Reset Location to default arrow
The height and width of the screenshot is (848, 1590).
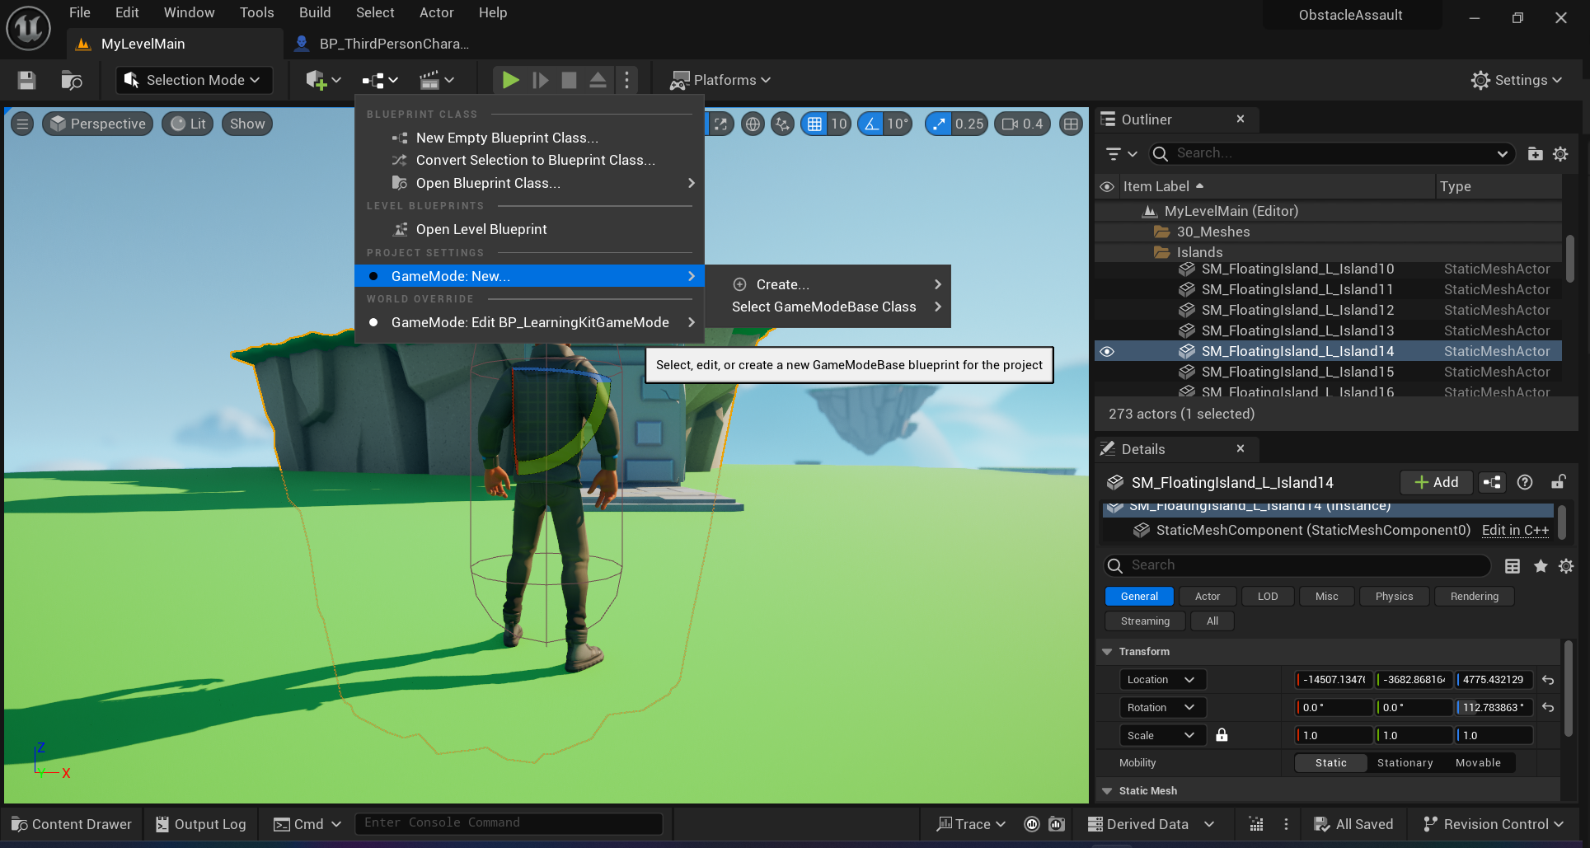tap(1548, 680)
